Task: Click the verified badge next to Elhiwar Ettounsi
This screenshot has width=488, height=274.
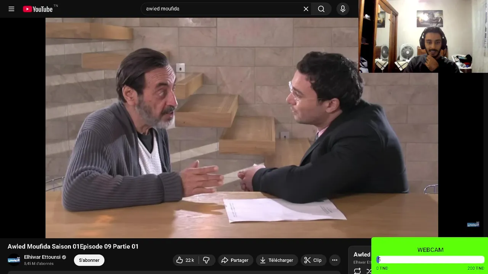Action: coord(64,257)
